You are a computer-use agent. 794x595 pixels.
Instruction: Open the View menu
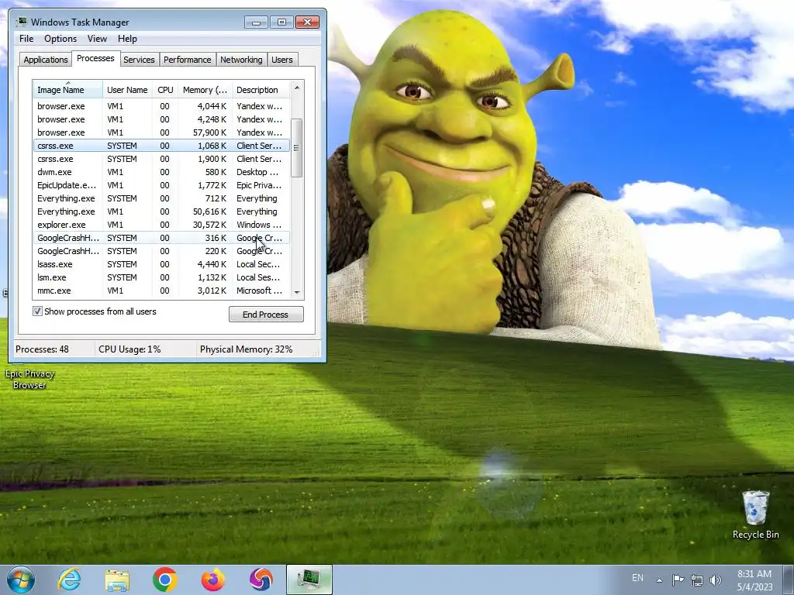[97, 39]
